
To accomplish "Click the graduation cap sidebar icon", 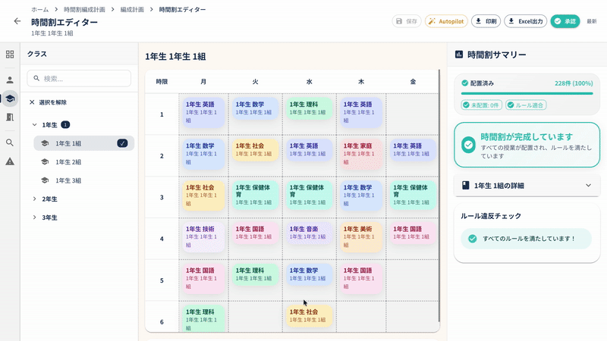I will (10, 99).
